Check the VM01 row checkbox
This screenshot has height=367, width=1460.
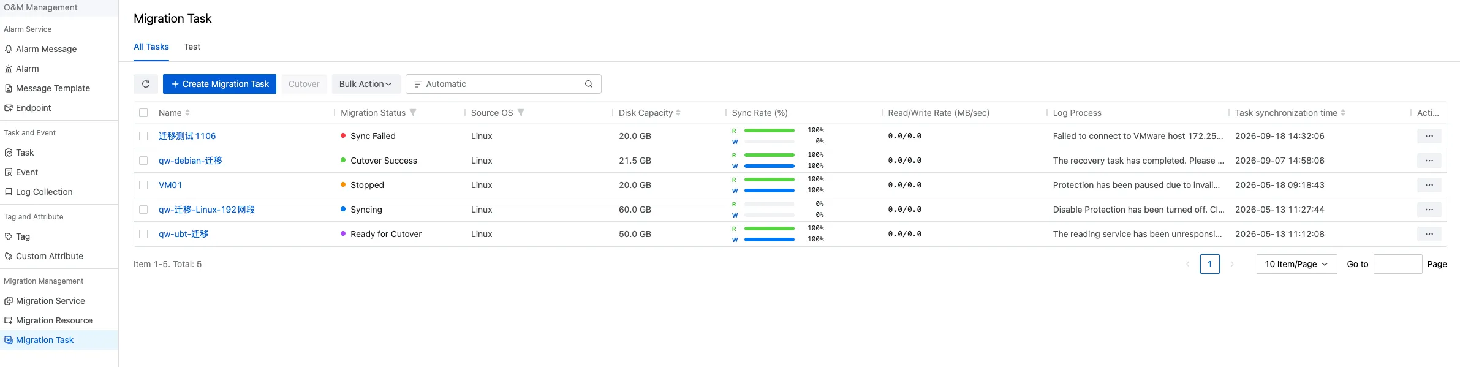coord(143,185)
